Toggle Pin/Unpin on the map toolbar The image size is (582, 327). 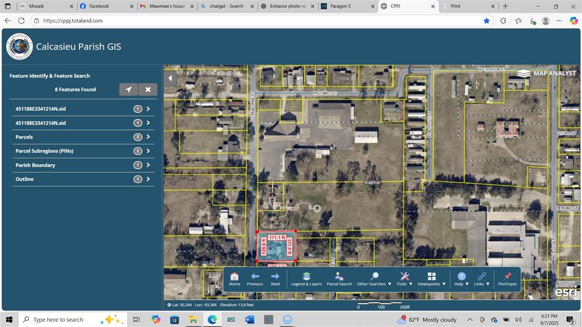tap(507, 279)
